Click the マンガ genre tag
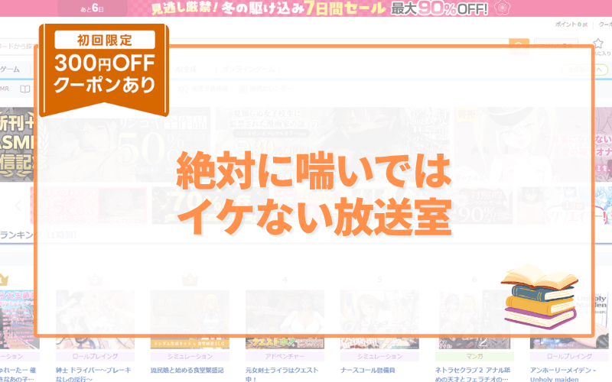The width and height of the screenshot is (612, 382). tap(474, 356)
